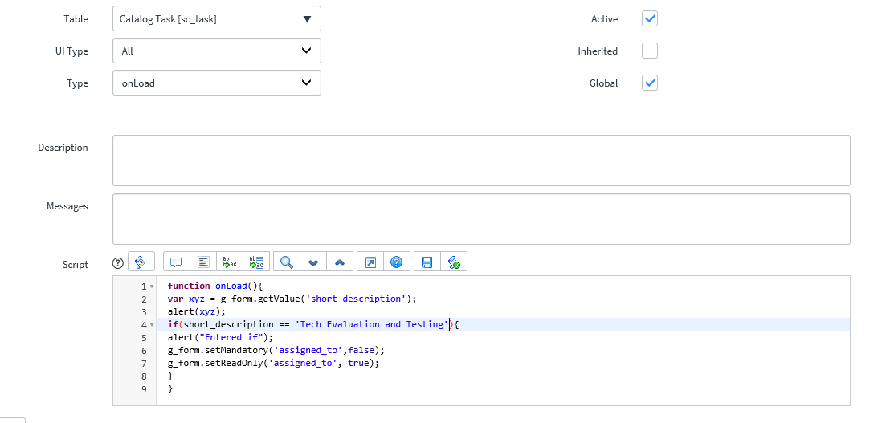
Task: Click the Global field label
Action: tap(603, 83)
